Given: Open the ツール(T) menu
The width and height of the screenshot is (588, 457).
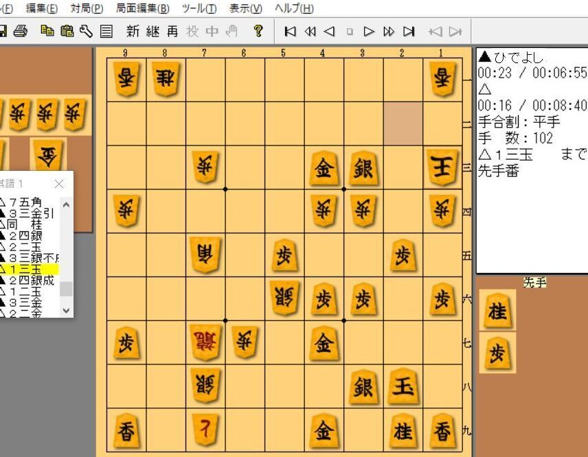Looking at the screenshot, I should pyautogui.click(x=199, y=8).
